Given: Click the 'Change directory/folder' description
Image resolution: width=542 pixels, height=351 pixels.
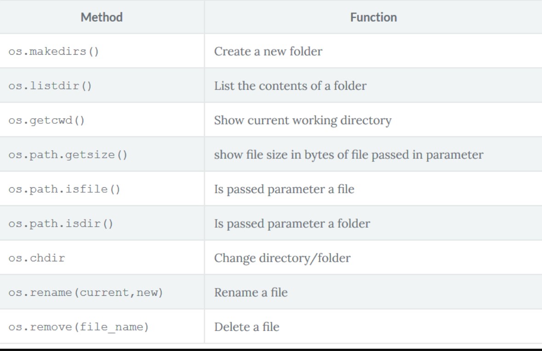Looking at the screenshot, I should click(x=282, y=258).
